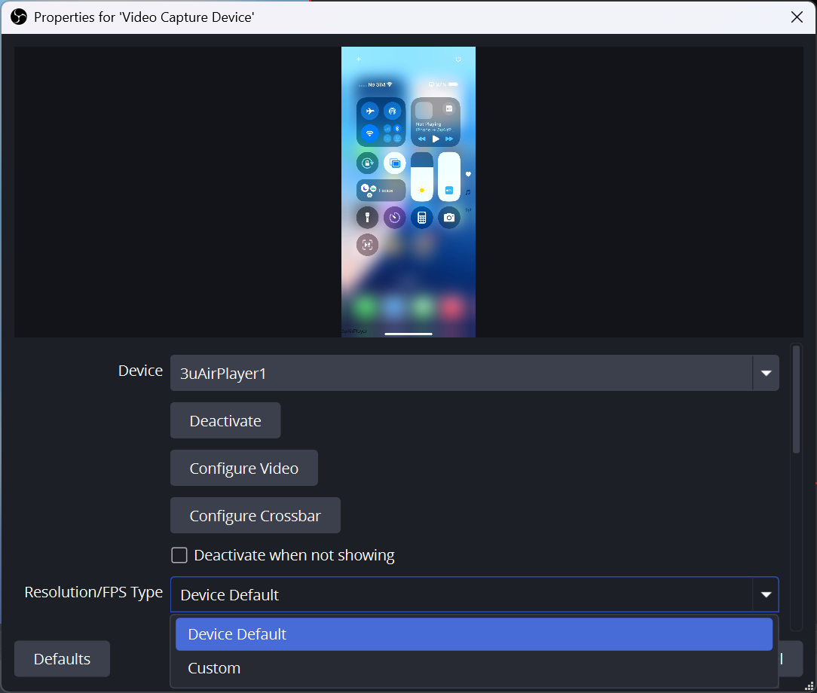Click the Screen Mirroring icon in preview
This screenshot has width=817, height=693.
[x=395, y=163]
